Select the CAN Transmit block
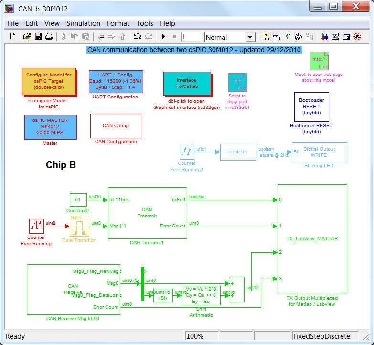The height and width of the screenshot is (345, 374). (x=148, y=213)
